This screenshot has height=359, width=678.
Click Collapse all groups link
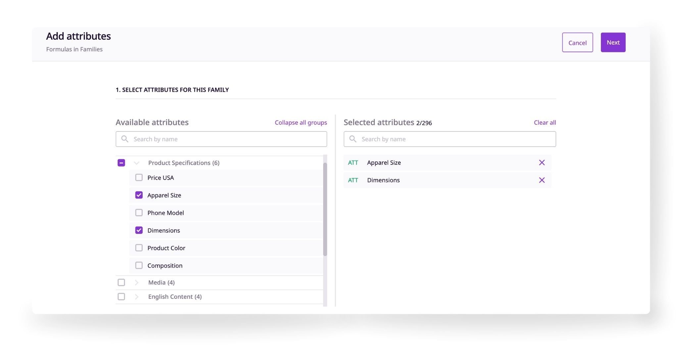pos(301,122)
